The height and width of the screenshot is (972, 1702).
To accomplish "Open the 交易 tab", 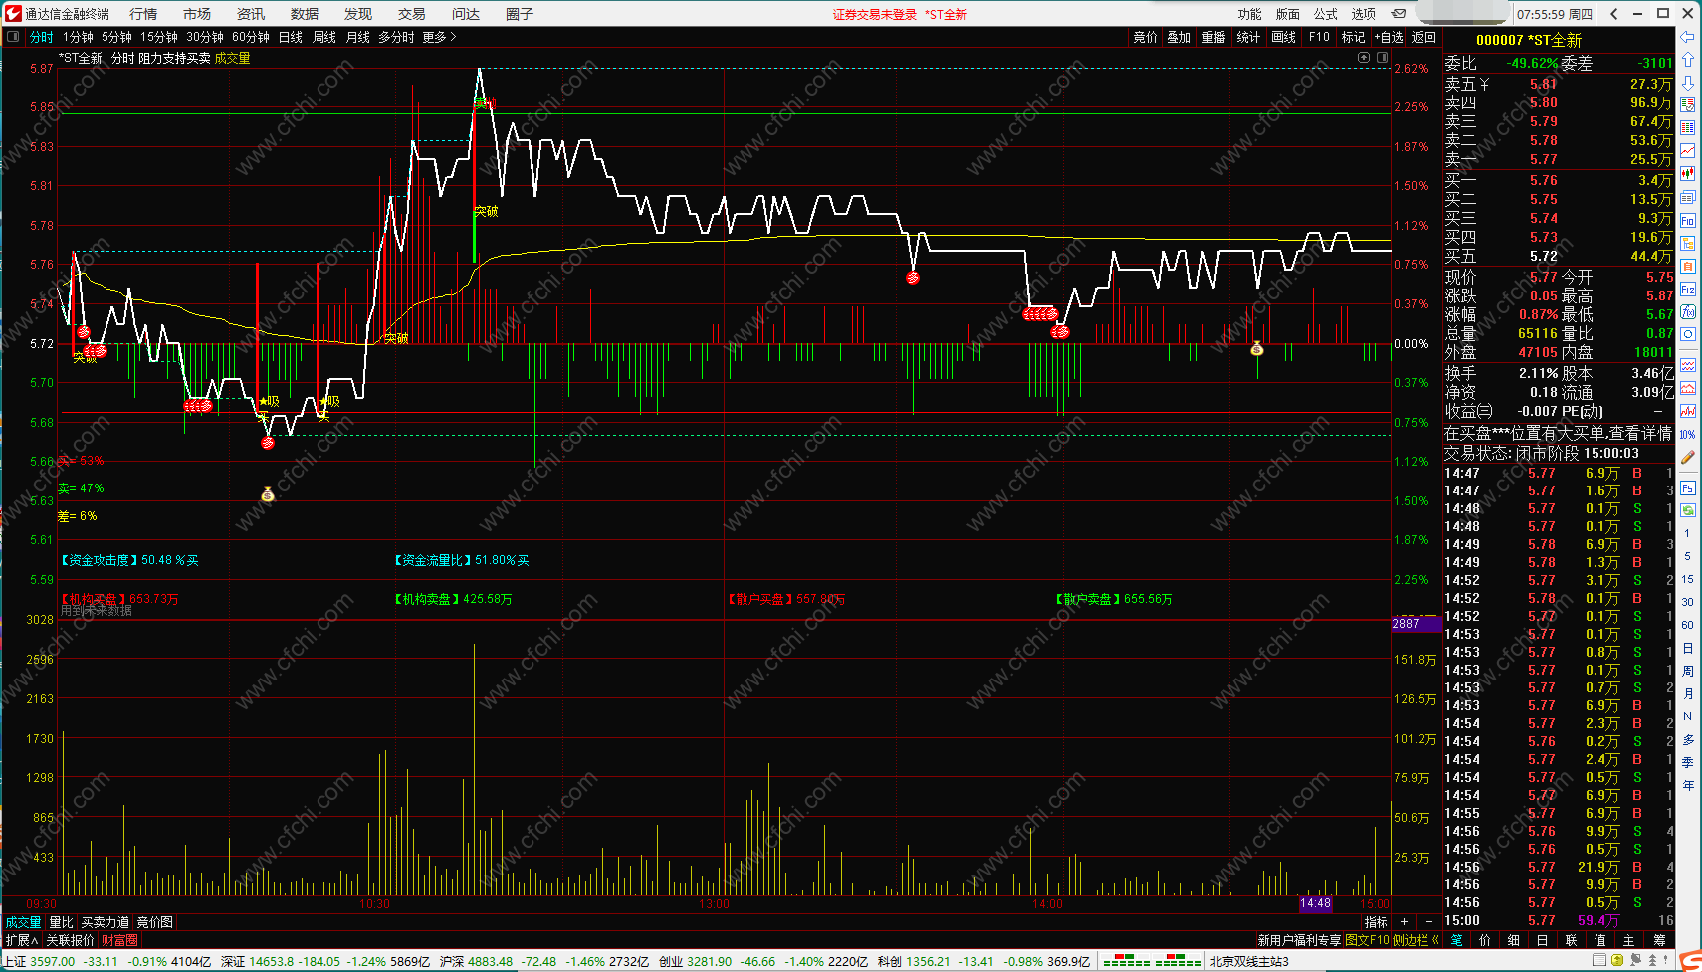I will 412,14.
